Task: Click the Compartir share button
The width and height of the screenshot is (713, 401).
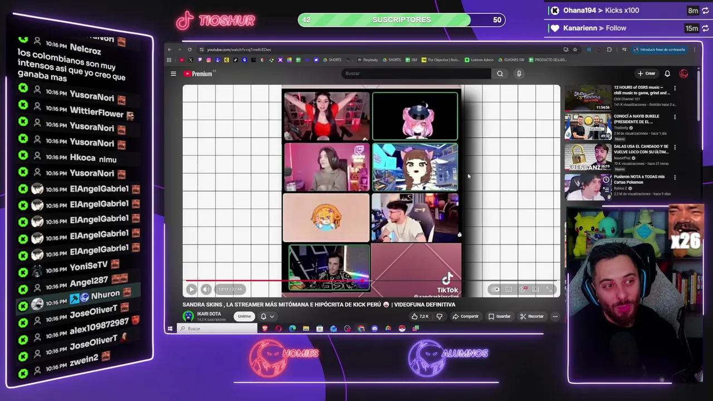Action: pos(466,316)
